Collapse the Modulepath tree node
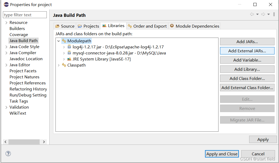 (x=59, y=41)
